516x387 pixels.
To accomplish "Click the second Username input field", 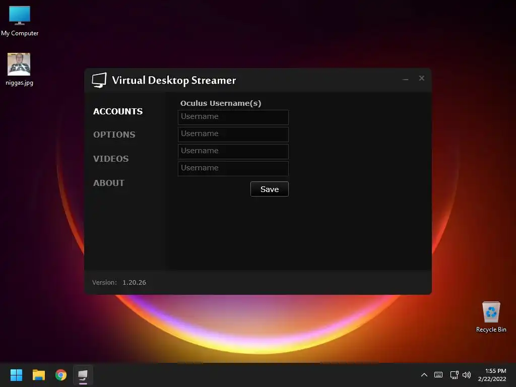I will click(x=233, y=134).
